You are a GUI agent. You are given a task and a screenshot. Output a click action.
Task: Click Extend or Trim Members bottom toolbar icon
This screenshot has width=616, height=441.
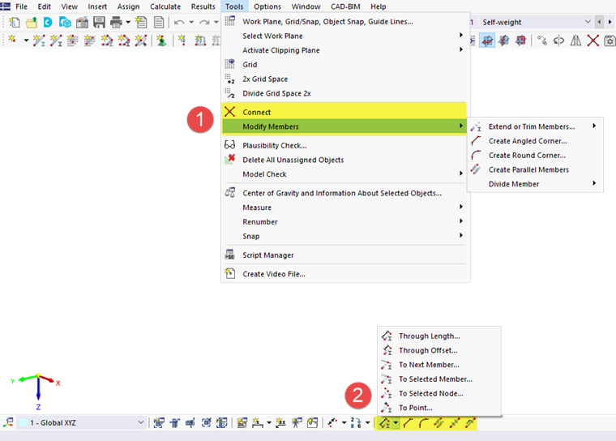point(384,423)
